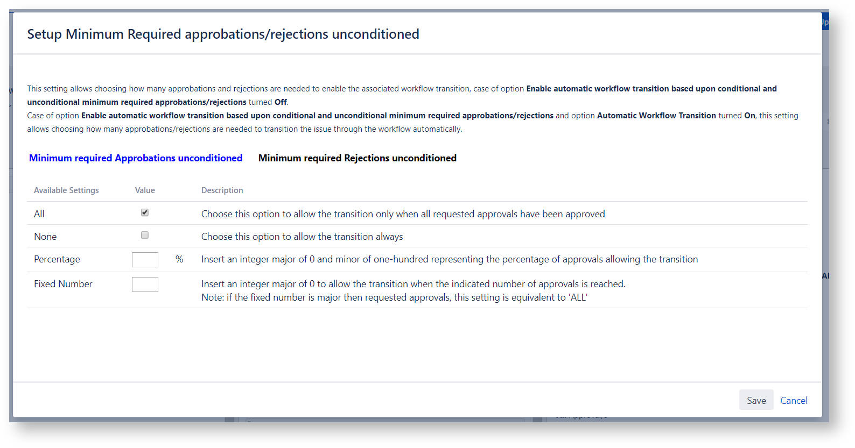Click description text about all requested approvals
Screen dimensions: 855x448
tap(403, 214)
